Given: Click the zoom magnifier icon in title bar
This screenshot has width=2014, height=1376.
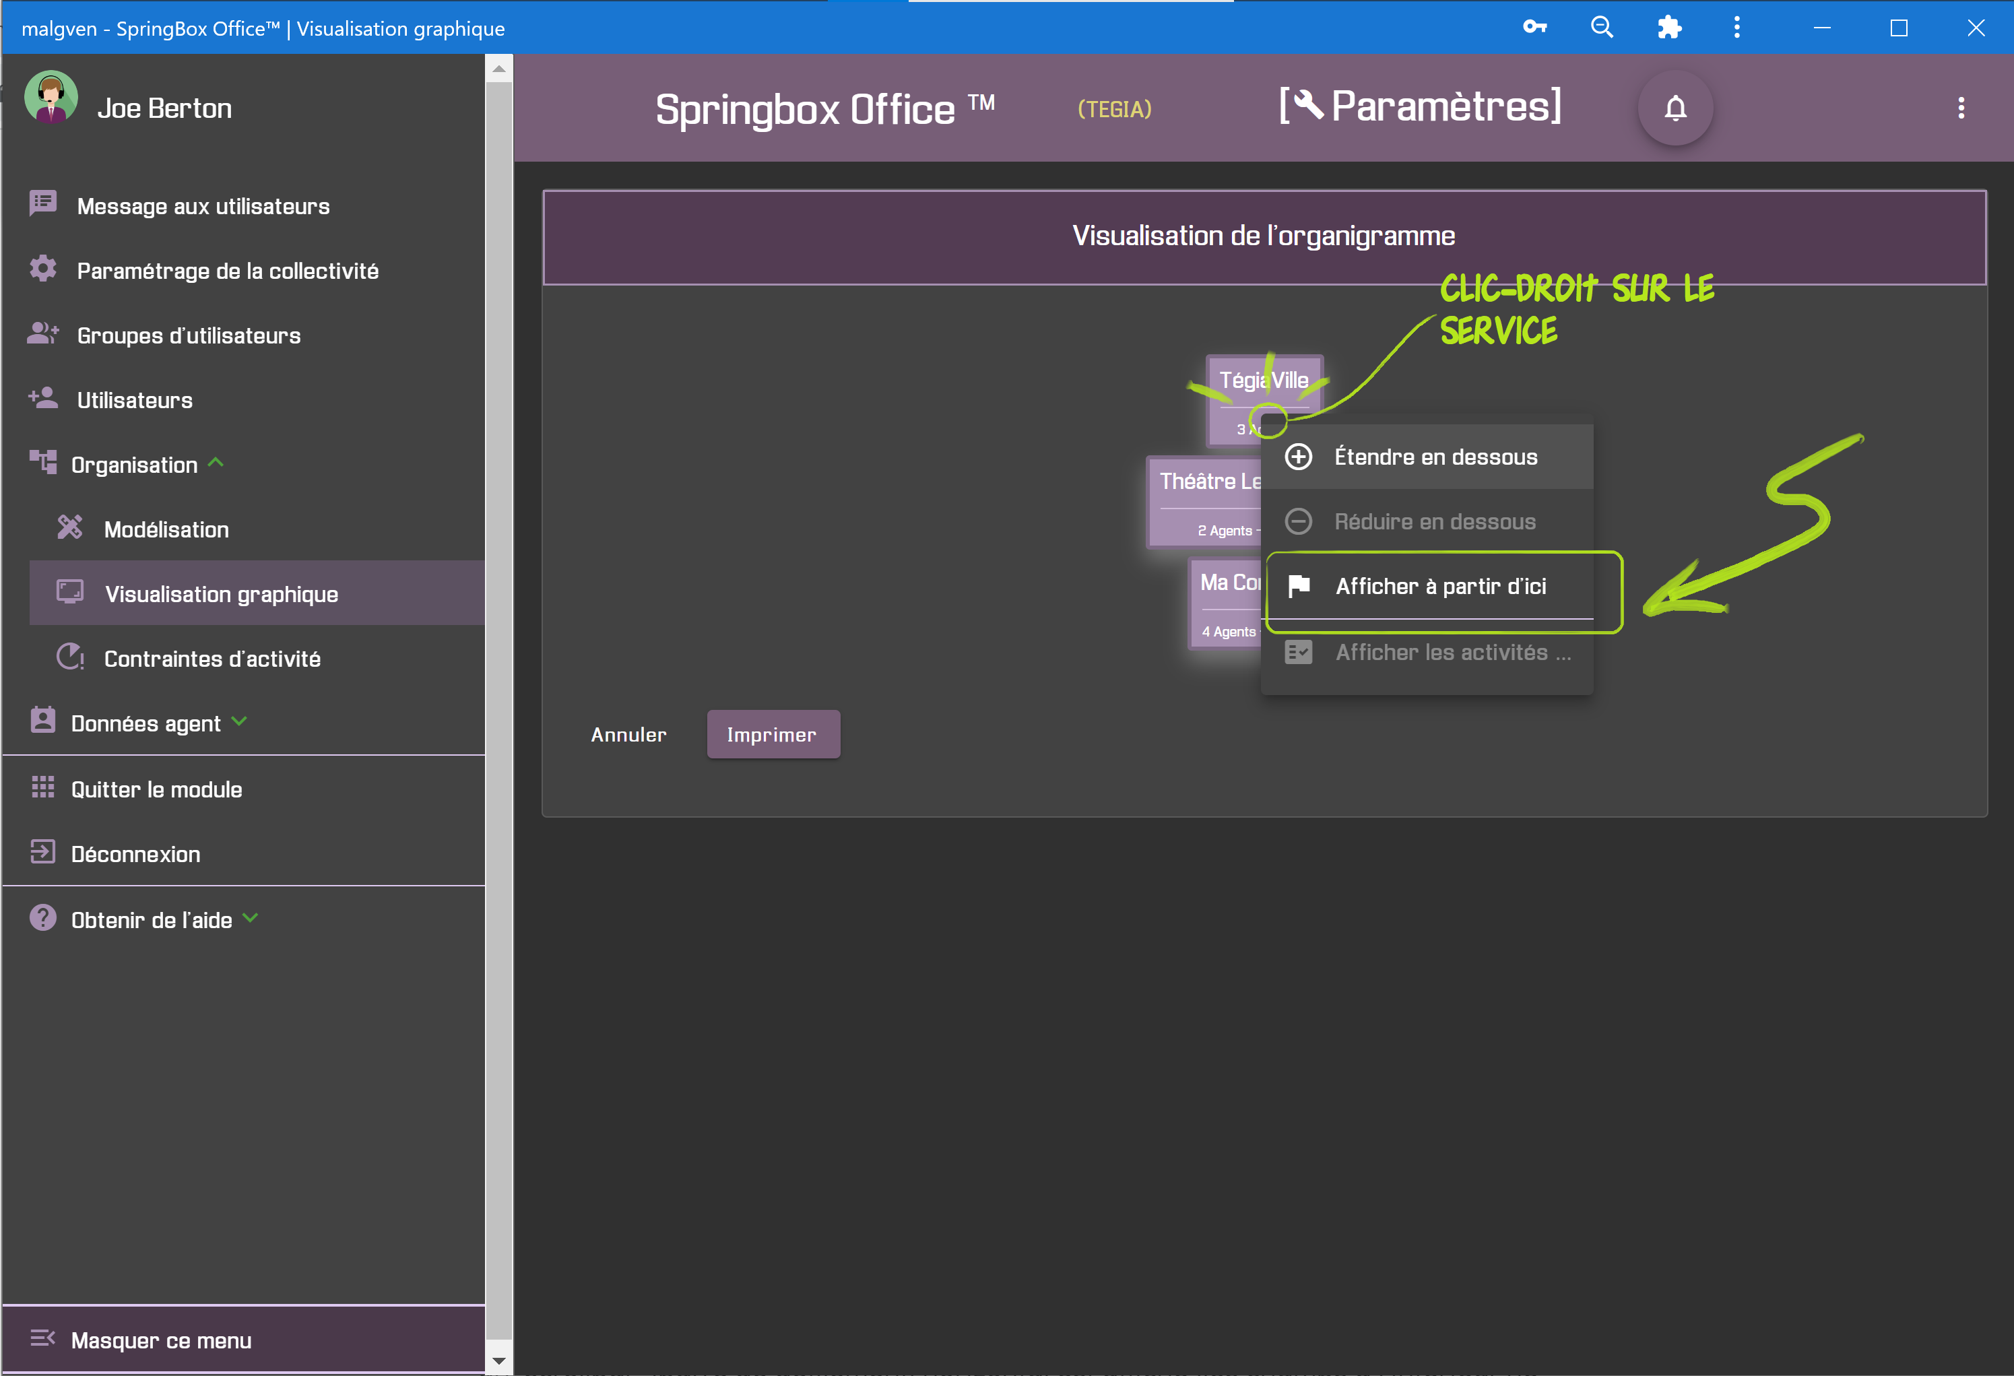Looking at the screenshot, I should point(1602,27).
